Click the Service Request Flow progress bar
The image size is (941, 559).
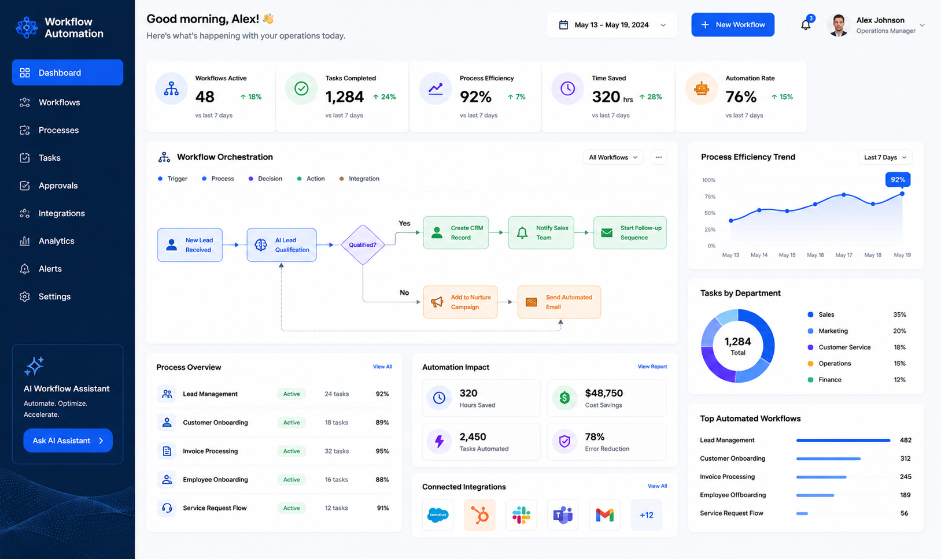(x=802, y=513)
